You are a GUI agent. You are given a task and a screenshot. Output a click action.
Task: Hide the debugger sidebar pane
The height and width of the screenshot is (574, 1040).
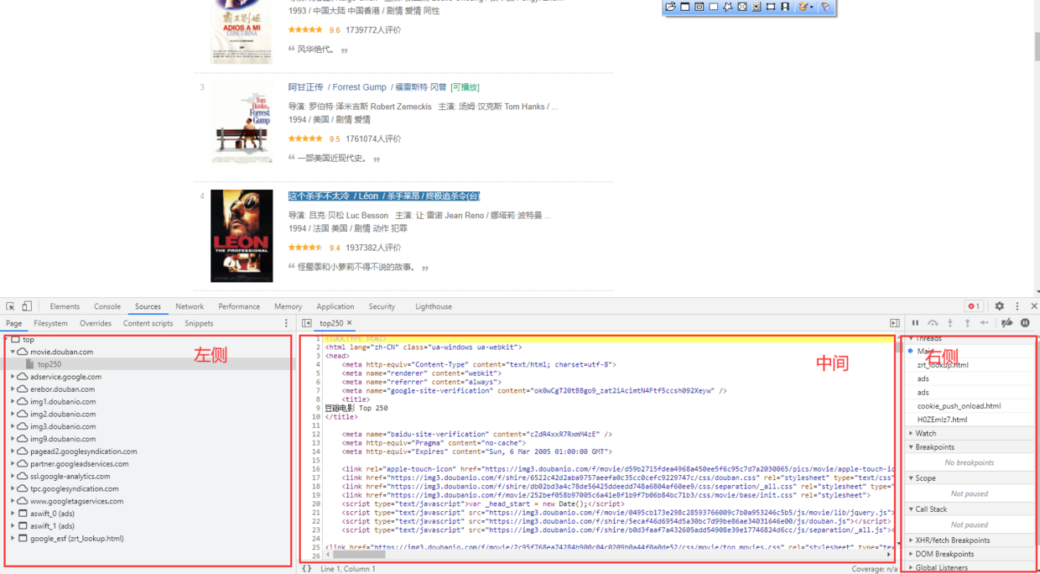tap(895, 323)
